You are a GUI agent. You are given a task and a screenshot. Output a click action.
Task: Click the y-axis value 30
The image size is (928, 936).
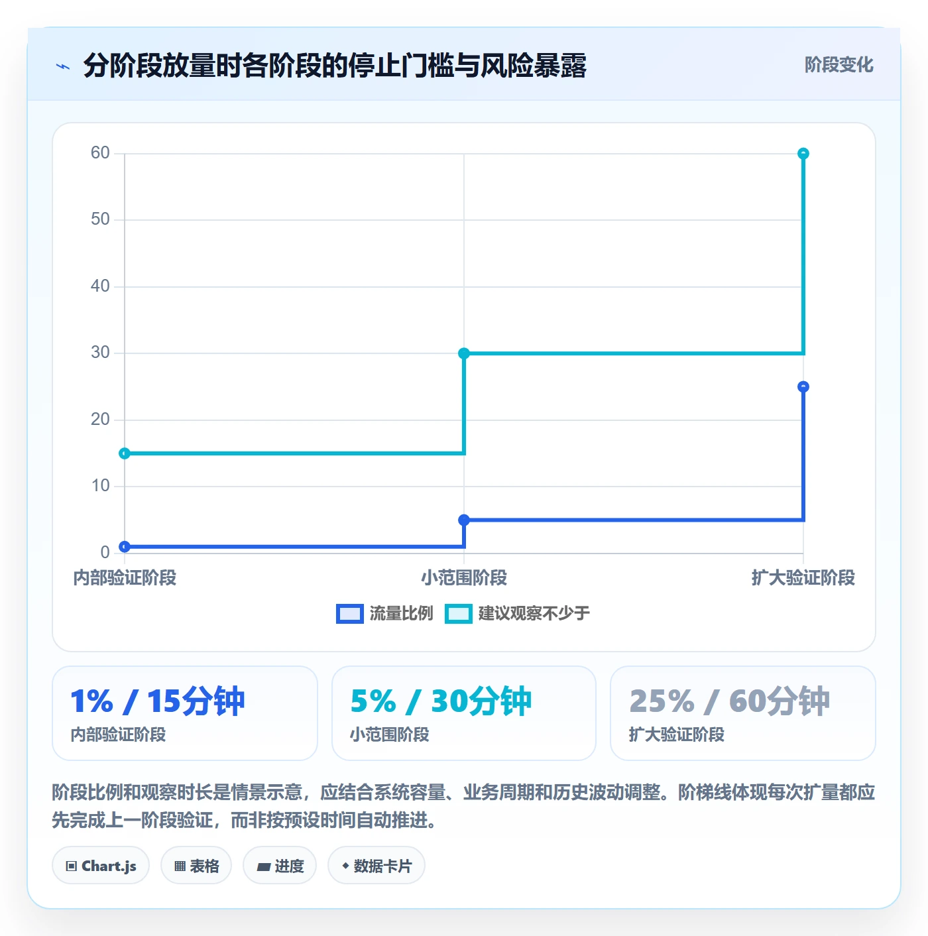[x=100, y=353]
